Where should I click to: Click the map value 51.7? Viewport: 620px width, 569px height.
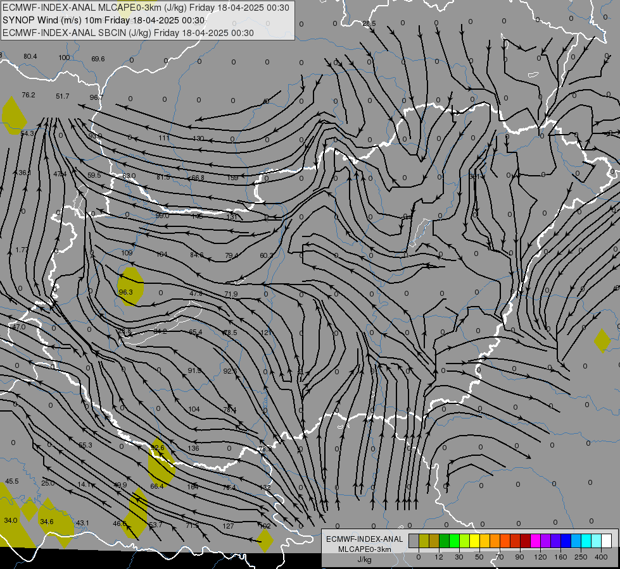click(x=63, y=96)
